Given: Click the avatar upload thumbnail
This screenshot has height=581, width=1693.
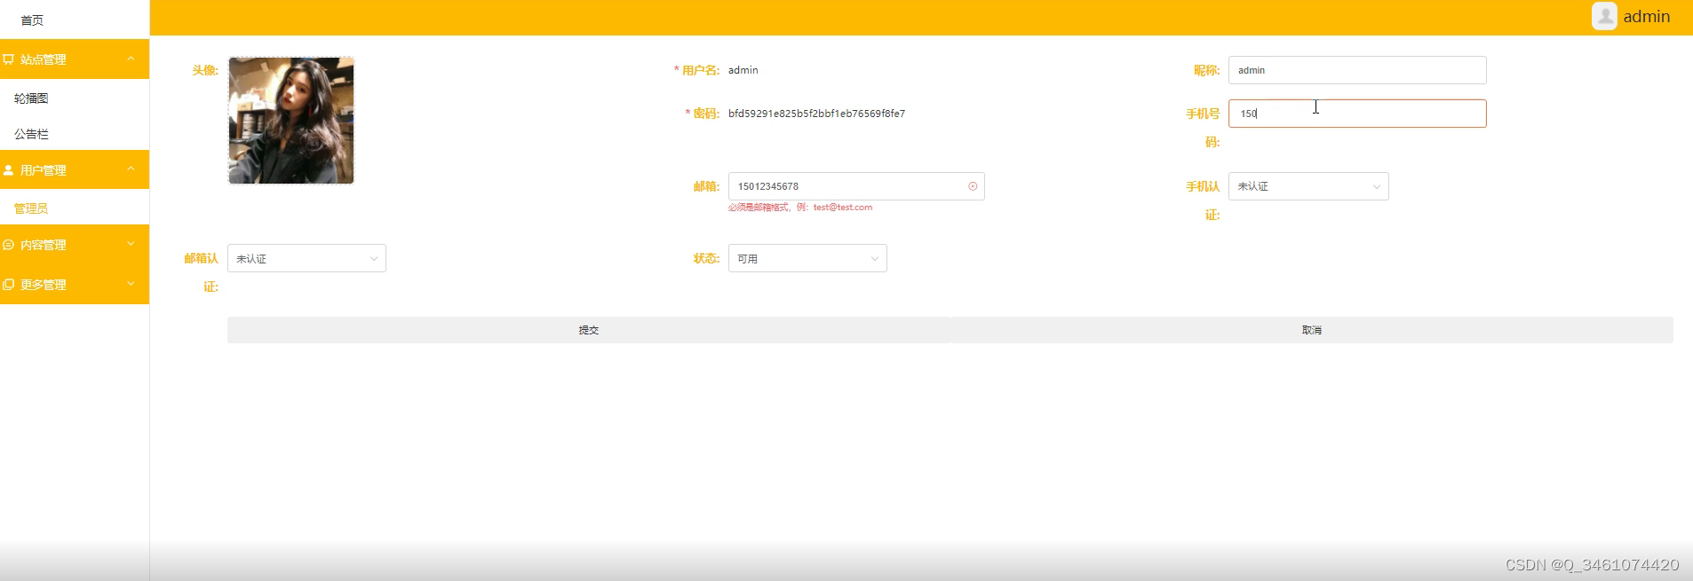Looking at the screenshot, I should 291,121.
